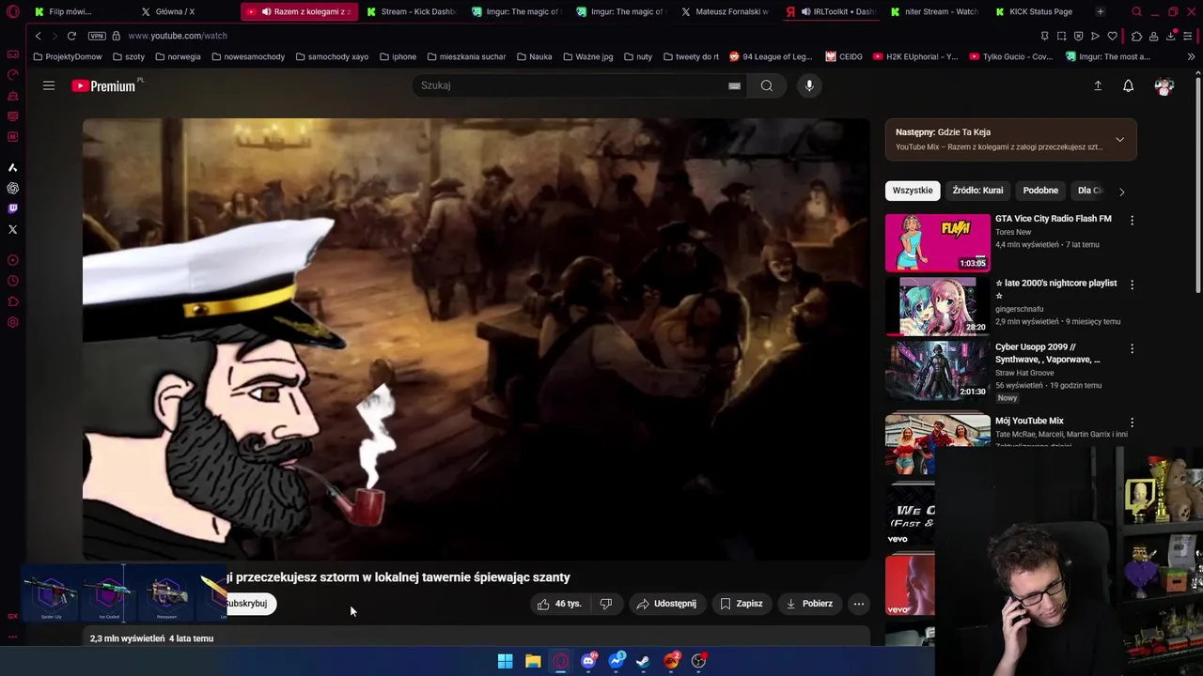Switch to the Główna / X tab
1203x676 pixels.
pyautogui.click(x=176, y=11)
